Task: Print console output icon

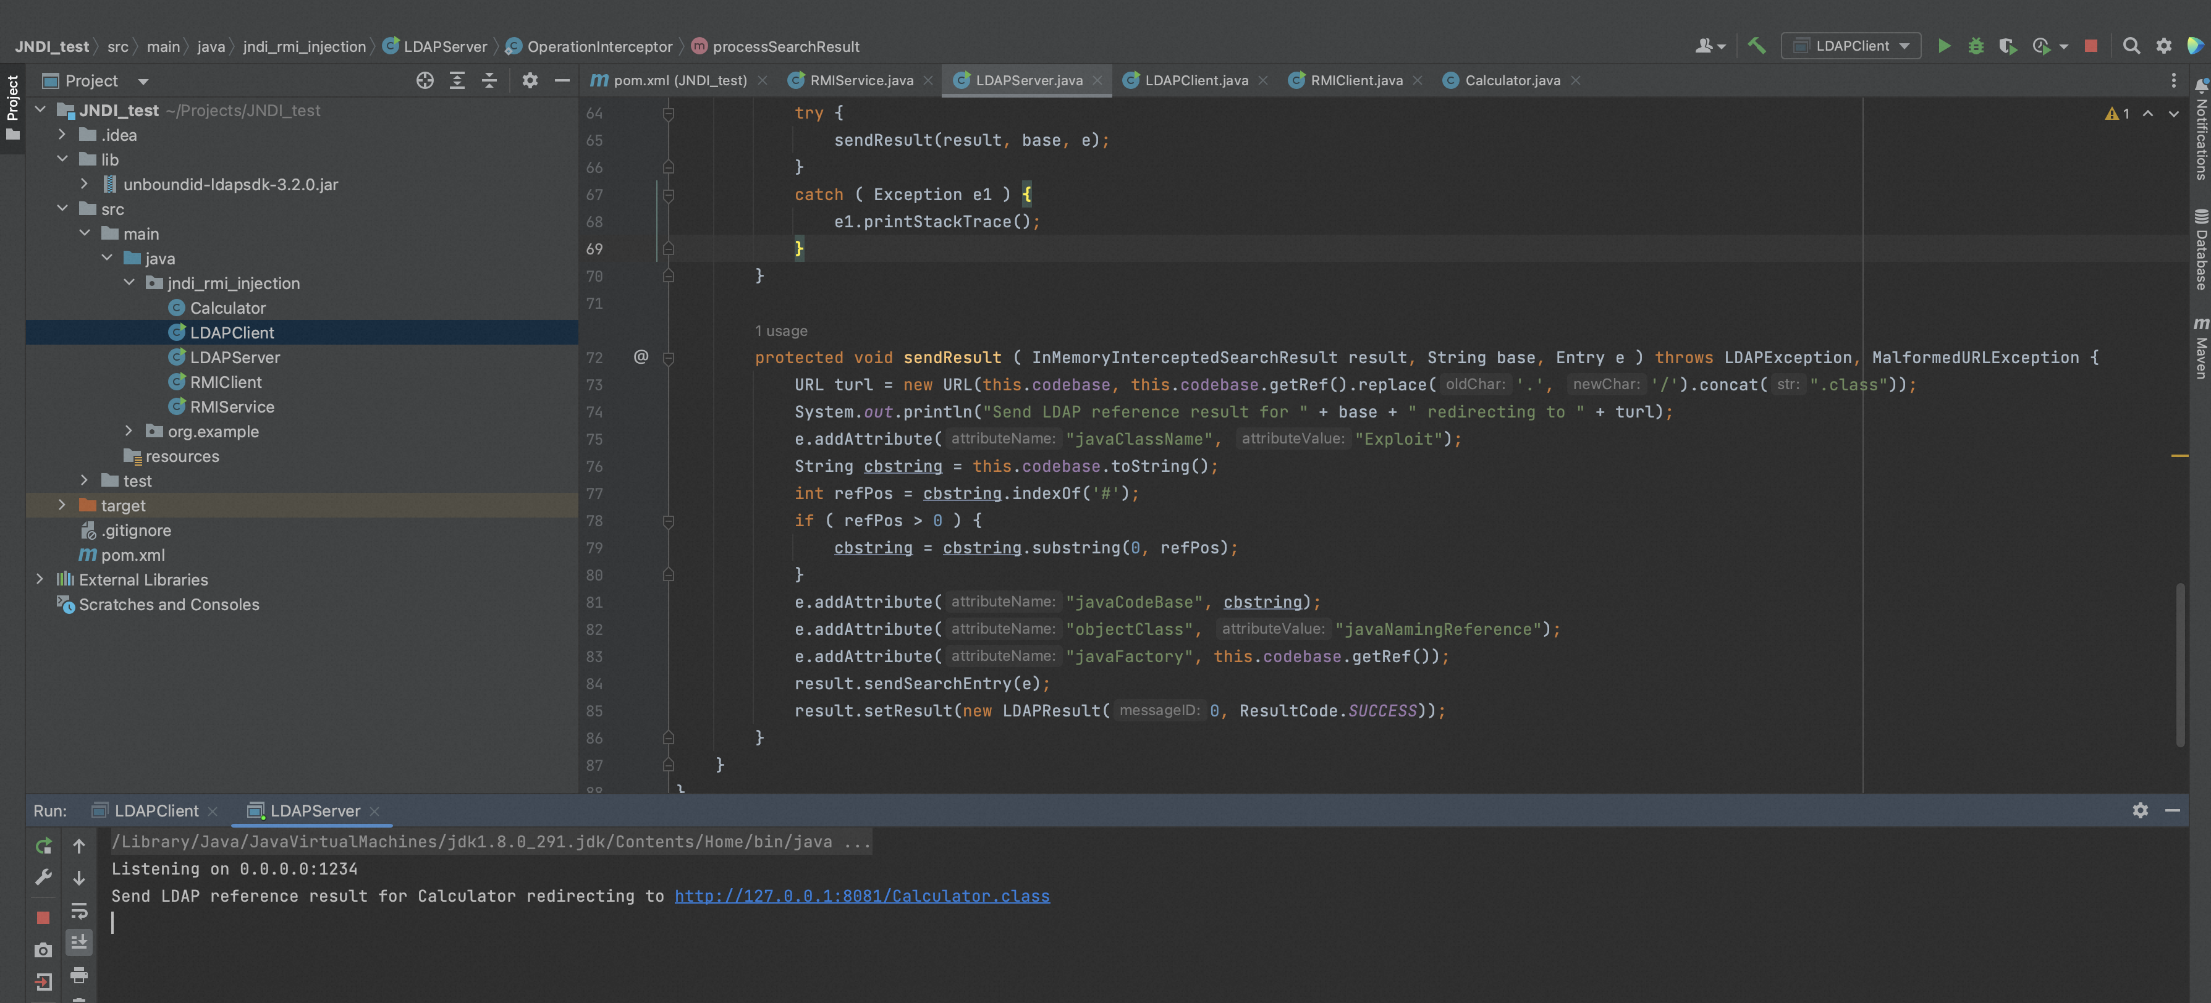Action: click(79, 975)
